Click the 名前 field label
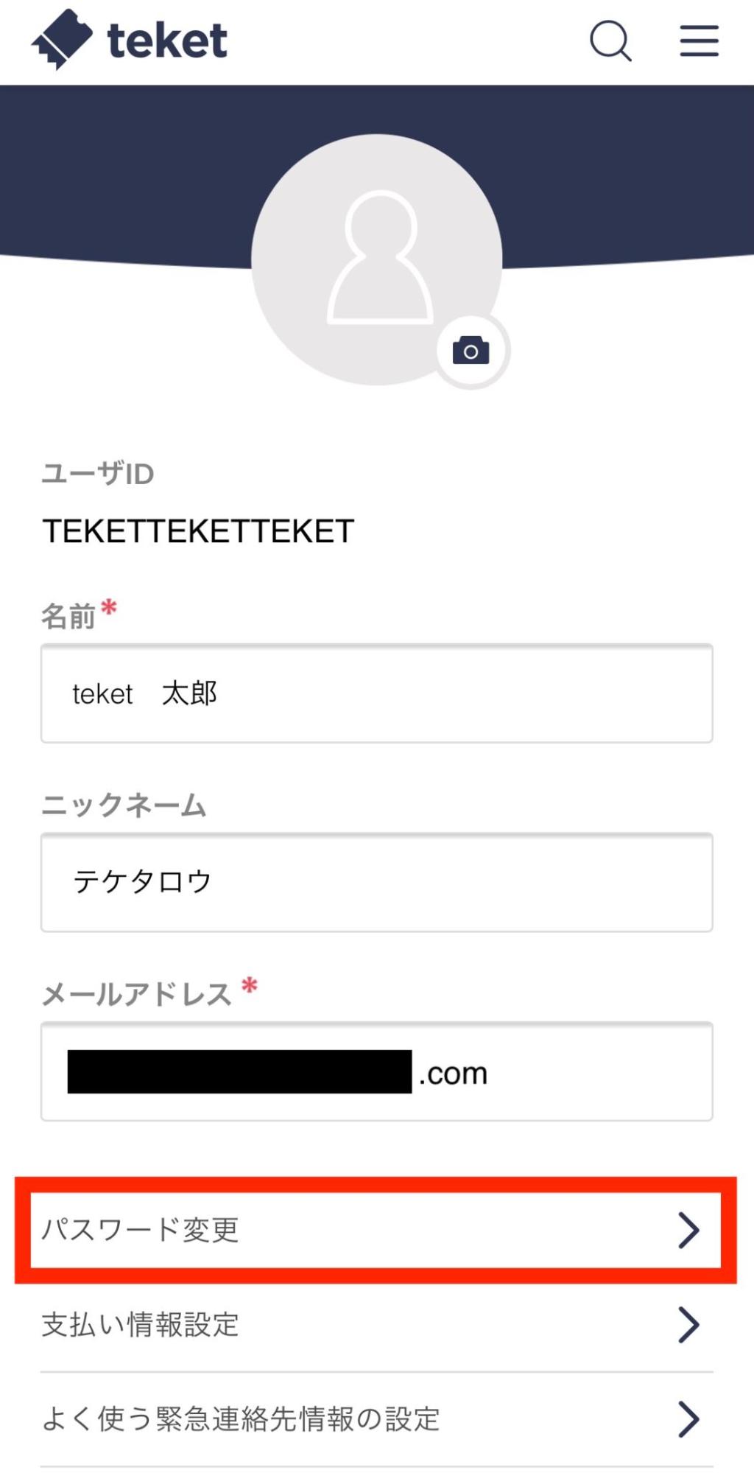 click(x=68, y=616)
